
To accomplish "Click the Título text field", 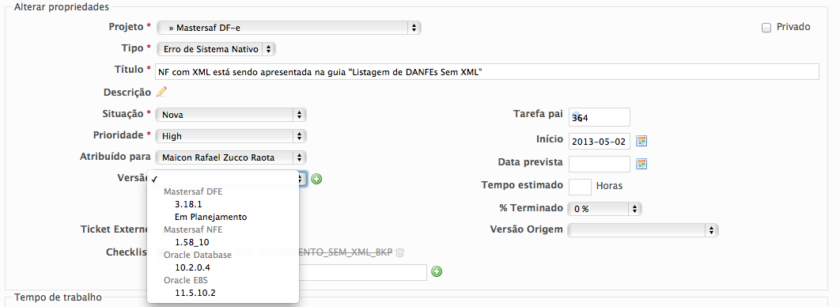I will pos(487,71).
